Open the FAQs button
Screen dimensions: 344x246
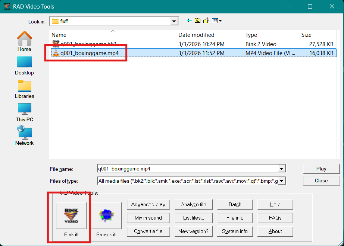click(x=275, y=218)
